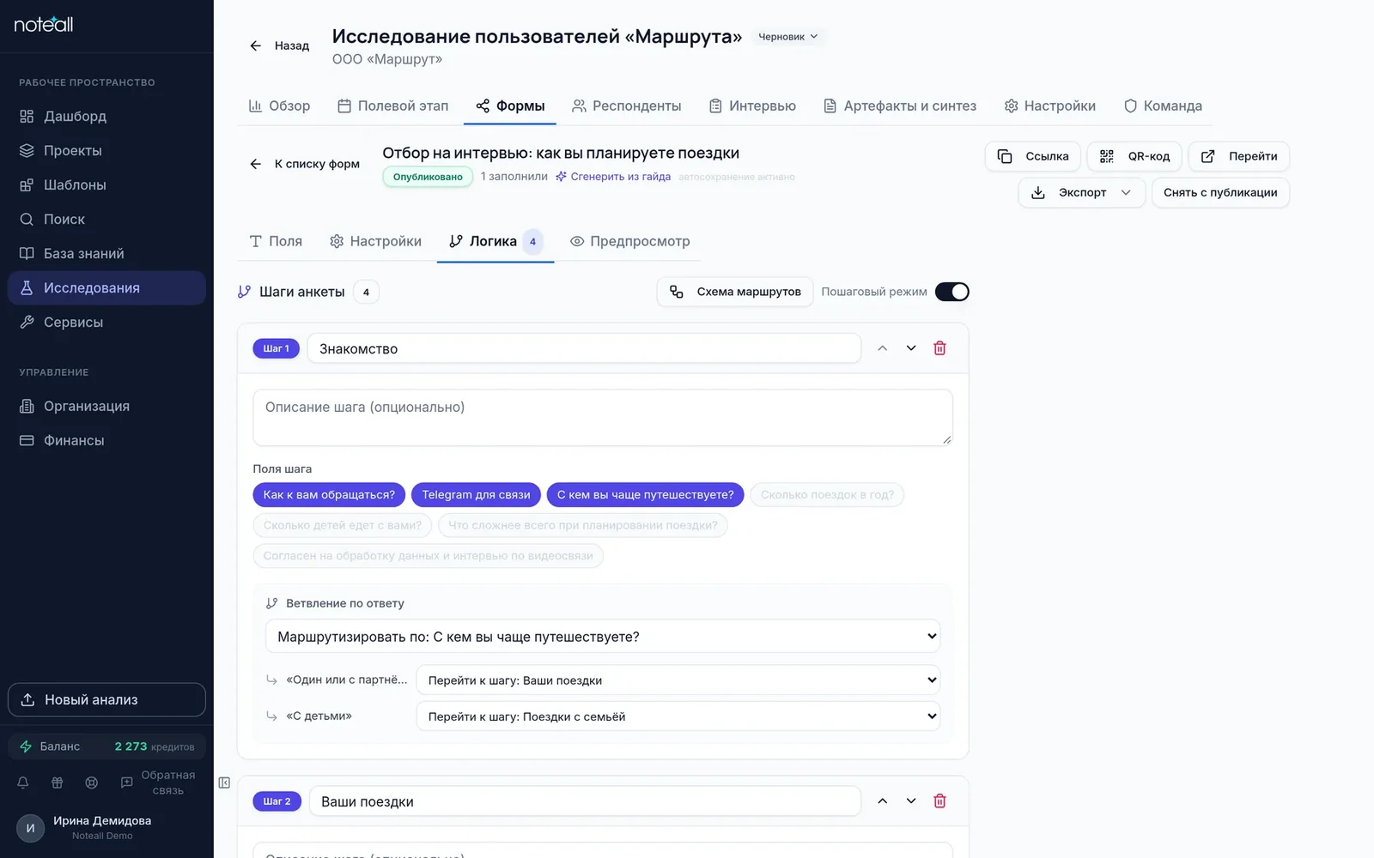Select chip «Сколько поездок в год?»

click(x=827, y=495)
